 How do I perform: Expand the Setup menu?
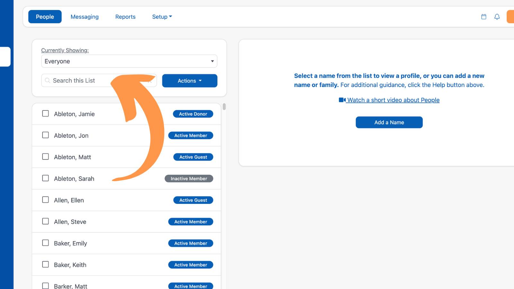pos(162,17)
